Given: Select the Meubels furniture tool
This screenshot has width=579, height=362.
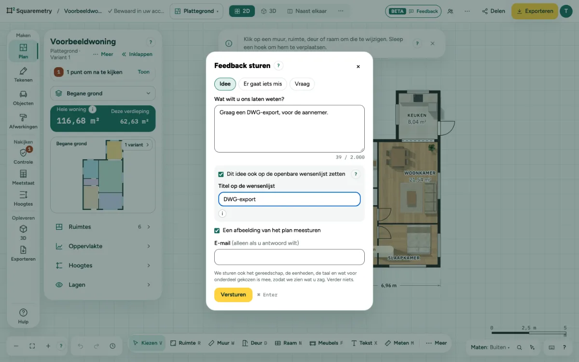Looking at the screenshot, I should pos(326,343).
